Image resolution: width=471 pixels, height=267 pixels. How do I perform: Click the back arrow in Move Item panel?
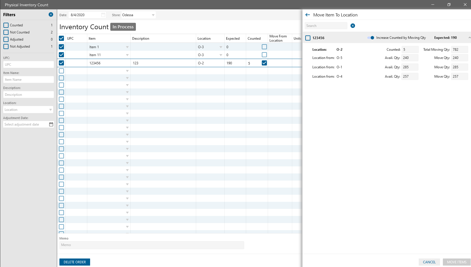click(307, 15)
